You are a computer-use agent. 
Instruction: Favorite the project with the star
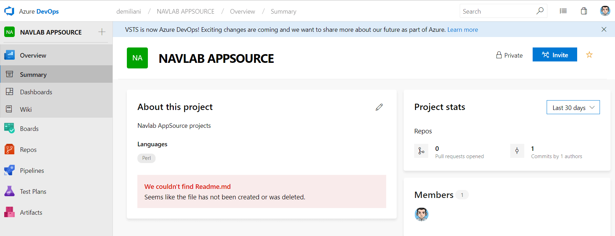coord(589,54)
